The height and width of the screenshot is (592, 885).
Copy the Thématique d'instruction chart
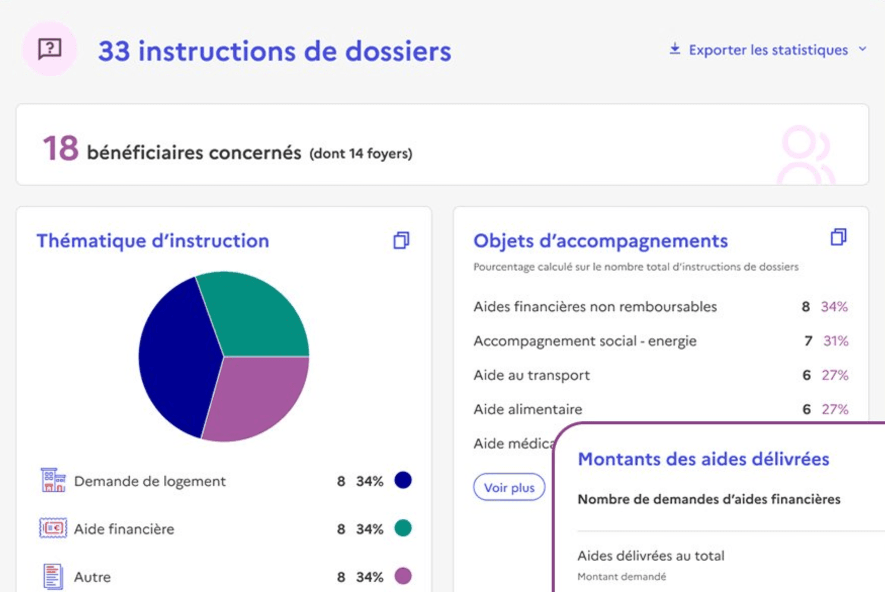(401, 240)
